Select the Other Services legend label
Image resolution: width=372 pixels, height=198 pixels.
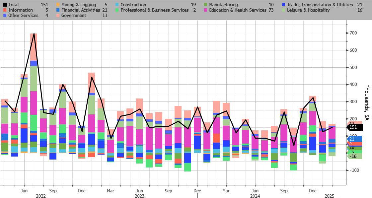coord(23,15)
